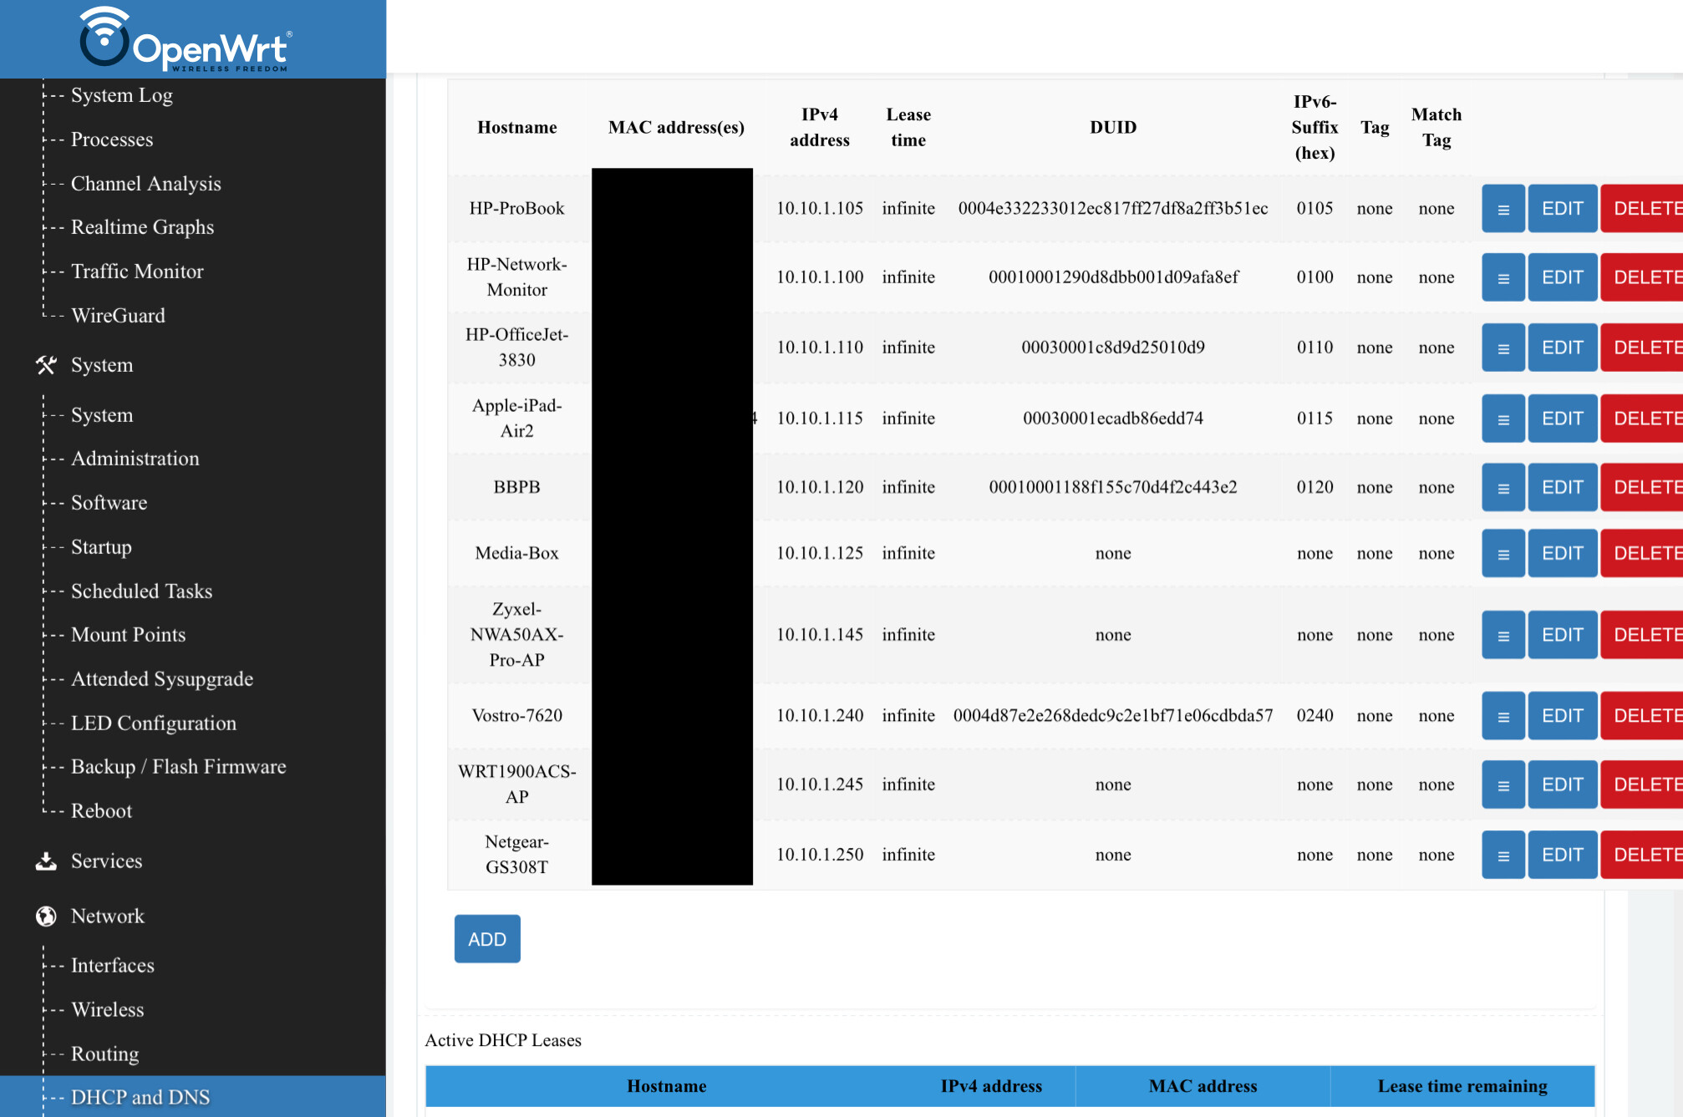Edit the WRT1900ACS-AP lease
The height and width of the screenshot is (1117, 1683).
[x=1563, y=784]
